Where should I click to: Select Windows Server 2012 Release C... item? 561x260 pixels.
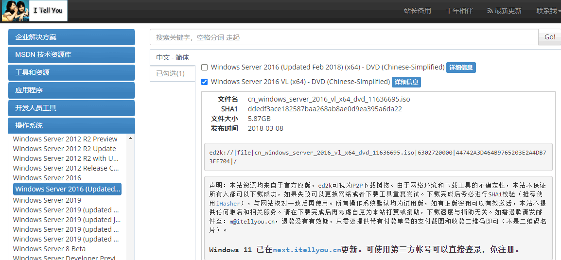pos(66,168)
